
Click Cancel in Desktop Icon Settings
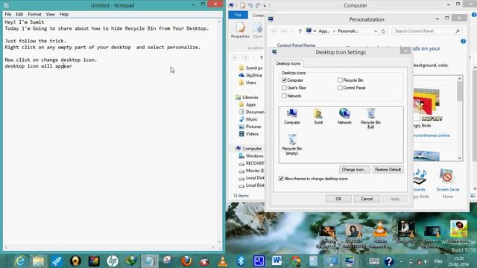click(367, 199)
